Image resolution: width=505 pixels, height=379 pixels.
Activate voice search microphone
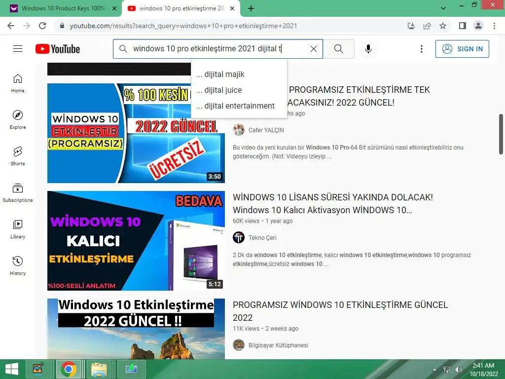[368, 49]
